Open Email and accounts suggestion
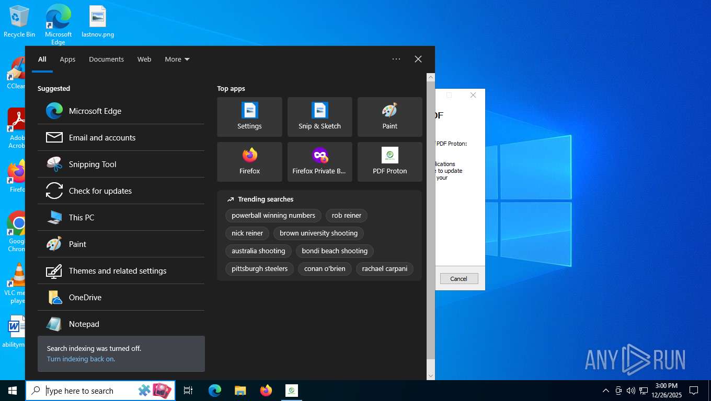 [121, 137]
